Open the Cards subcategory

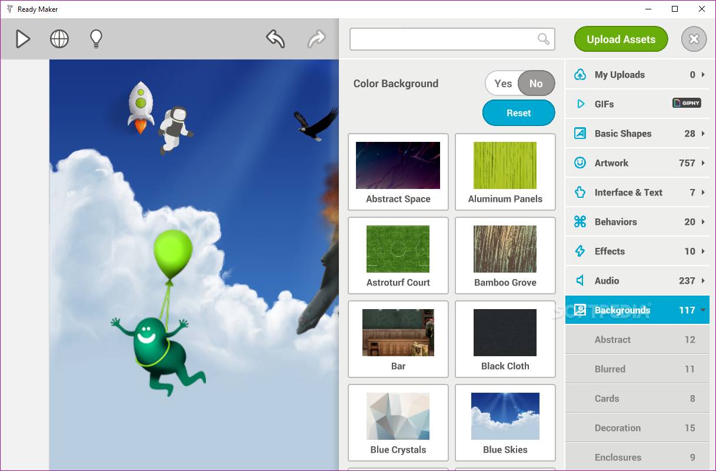pyautogui.click(x=637, y=399)
